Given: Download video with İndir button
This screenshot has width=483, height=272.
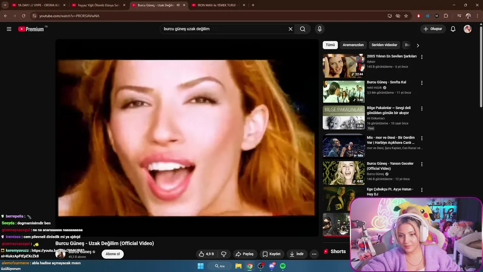Looking at the screenshot, I should coord(297,254).
